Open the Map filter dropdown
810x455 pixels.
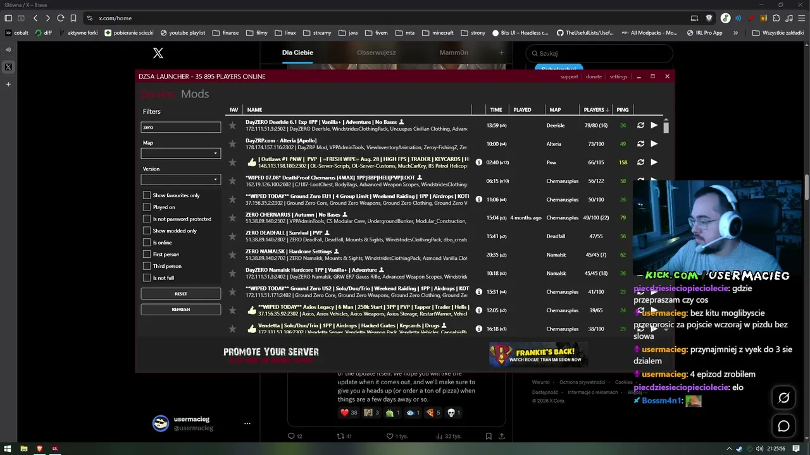(x=181, y=154)
